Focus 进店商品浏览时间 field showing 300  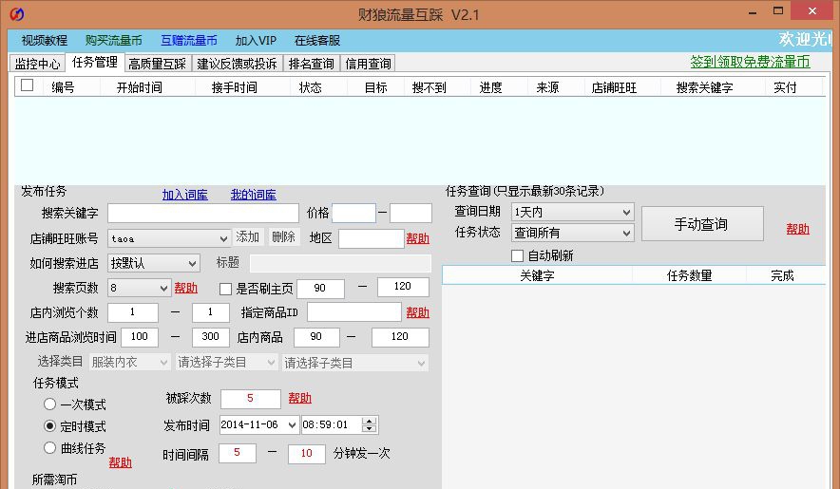211,337
